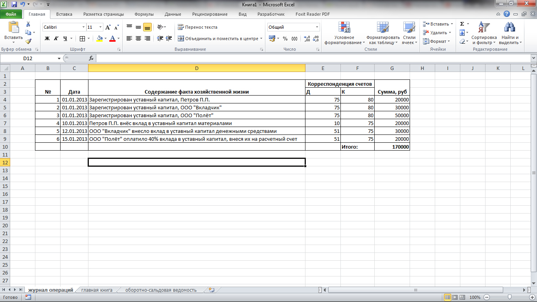
Task: Click the Excel Help question mark icon
Action: click(507, 14)
